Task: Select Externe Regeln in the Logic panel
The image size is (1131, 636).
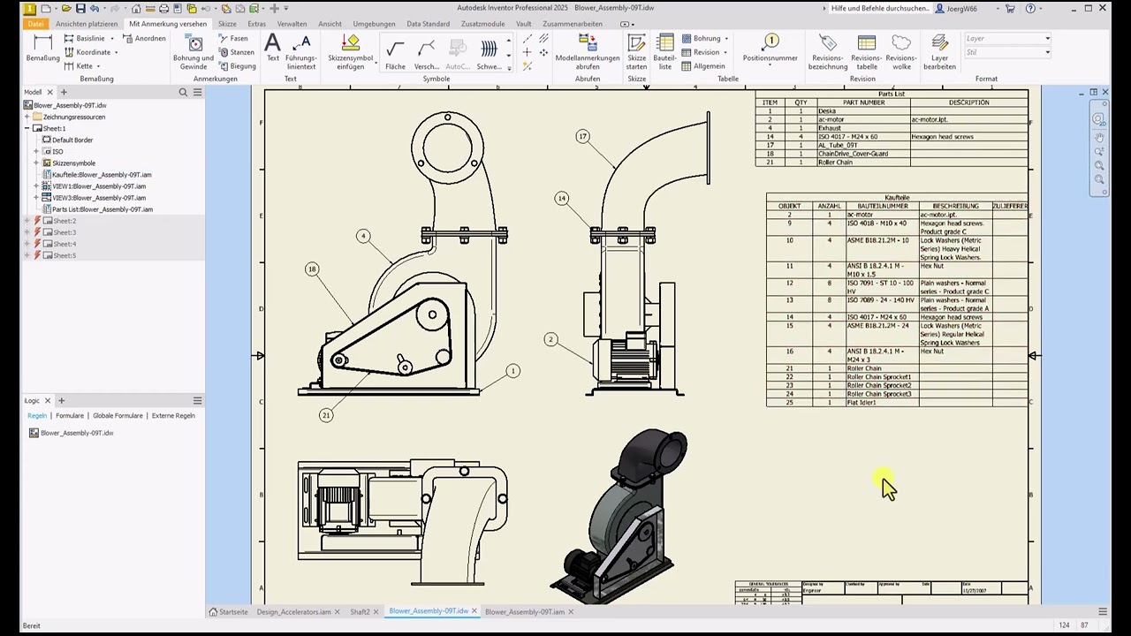Action: (173, 415)
